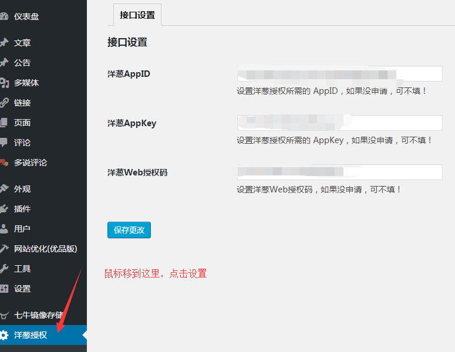
Task: Click the 洋葱AppID input field
Action: [340, 74]
